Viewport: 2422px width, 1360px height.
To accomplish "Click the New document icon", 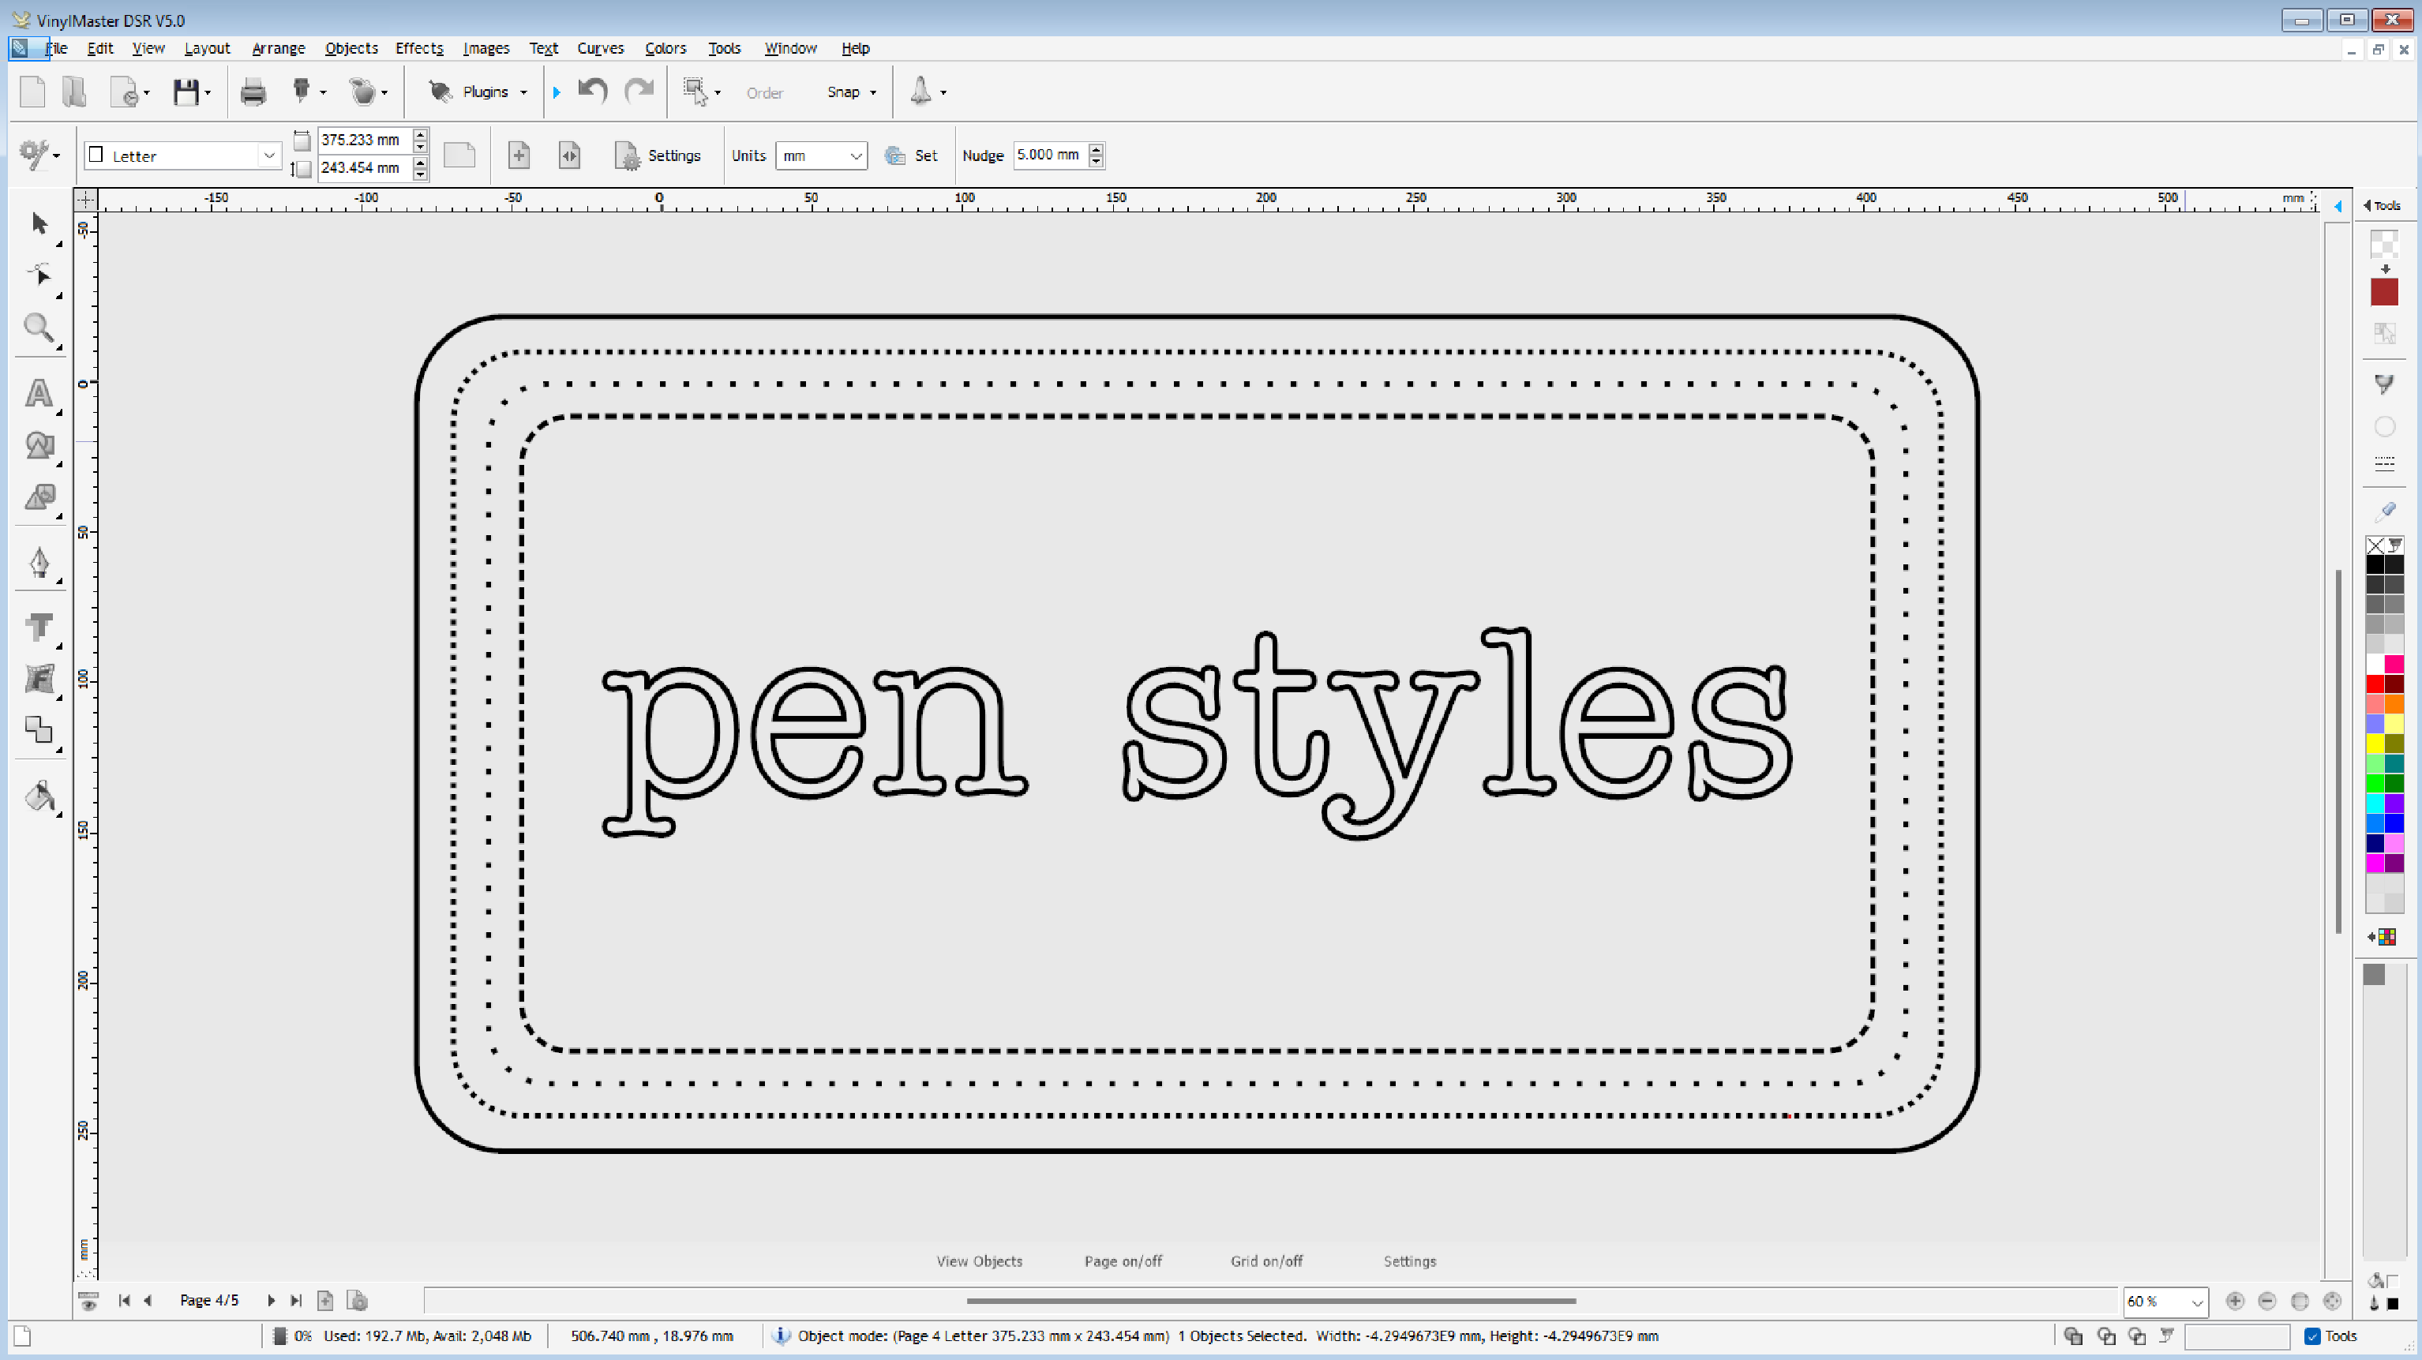I will coord(33,92).
